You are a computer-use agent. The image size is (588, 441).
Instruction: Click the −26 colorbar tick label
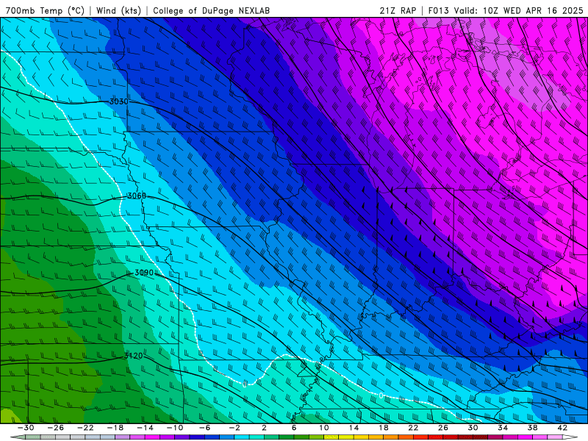click(x=56, y=428)
